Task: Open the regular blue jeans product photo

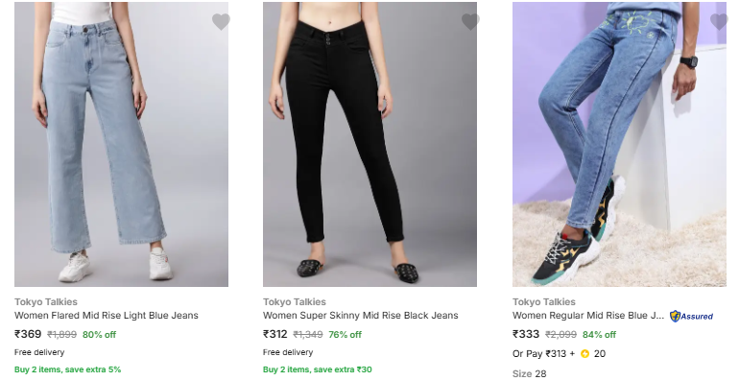Action: (619, 144)
